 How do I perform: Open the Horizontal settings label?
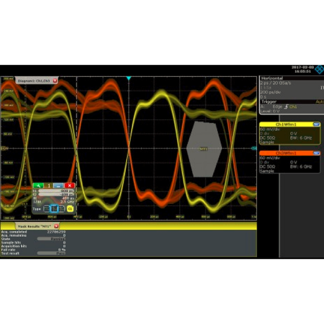pyautogui.click(x=272, y=78)
